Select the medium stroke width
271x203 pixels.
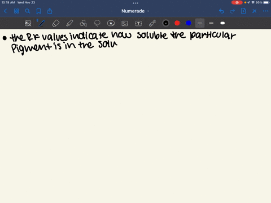pos(211,23)
